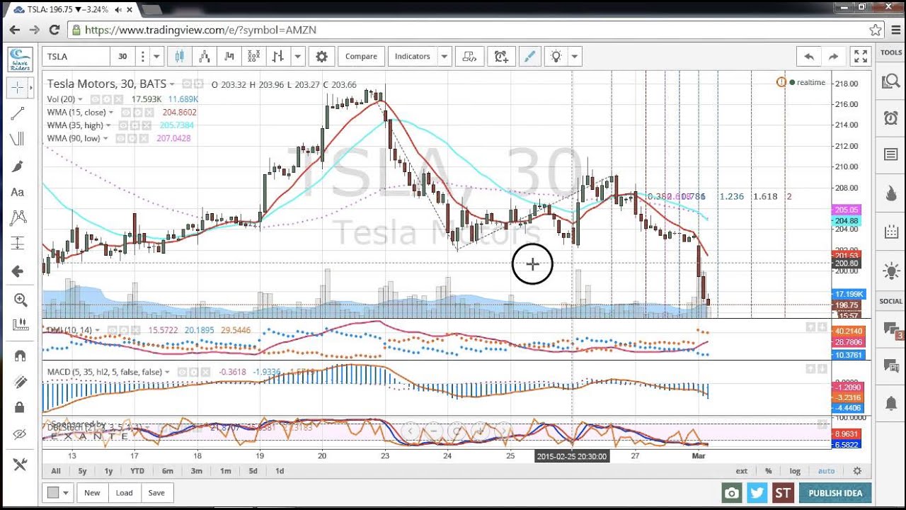Toggle the blue drawing brush button

(529, 57)
